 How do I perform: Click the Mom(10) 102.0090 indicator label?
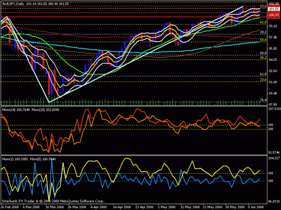[x=45, y=110]
